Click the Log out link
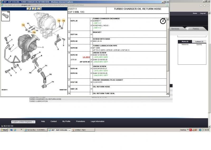The width and height of the screenshot is (211, 150). [203, 13]
